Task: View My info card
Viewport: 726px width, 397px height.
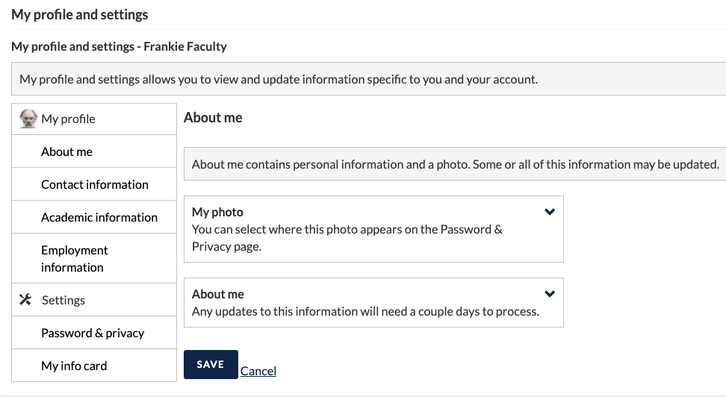Action: [x=74, y=366]
